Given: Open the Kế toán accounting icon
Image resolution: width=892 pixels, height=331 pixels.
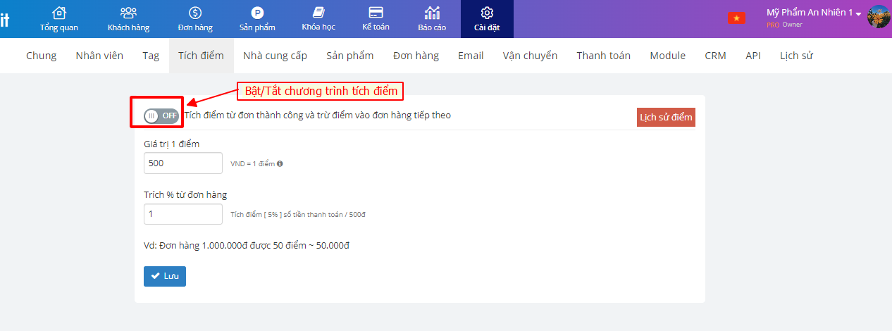Looking at the screenshot, I should [x=376, y=13].
